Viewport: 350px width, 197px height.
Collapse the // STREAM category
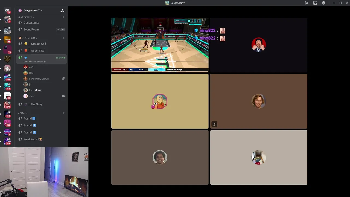28,38
